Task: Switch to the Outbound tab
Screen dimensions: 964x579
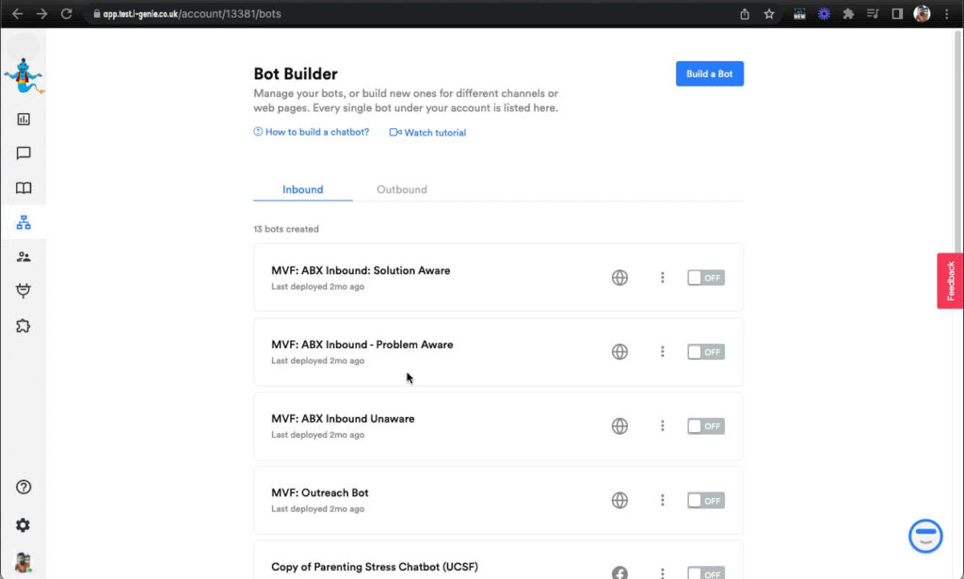Action: (402, 189)
